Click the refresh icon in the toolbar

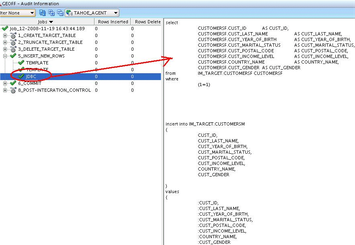42,13
